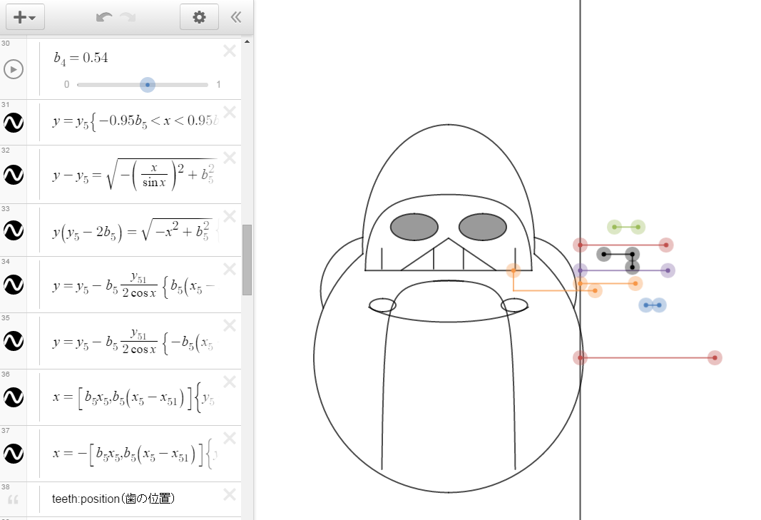Select the left black point
The image size is (761, 520).
coord(604,254)
